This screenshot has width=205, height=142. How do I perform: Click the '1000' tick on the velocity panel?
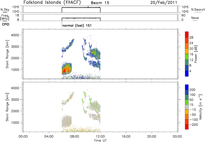(15, 123)
